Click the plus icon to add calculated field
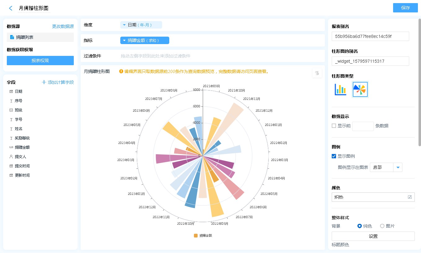The width and height of the screenshot is (421, 253). (x=44, y=82)
